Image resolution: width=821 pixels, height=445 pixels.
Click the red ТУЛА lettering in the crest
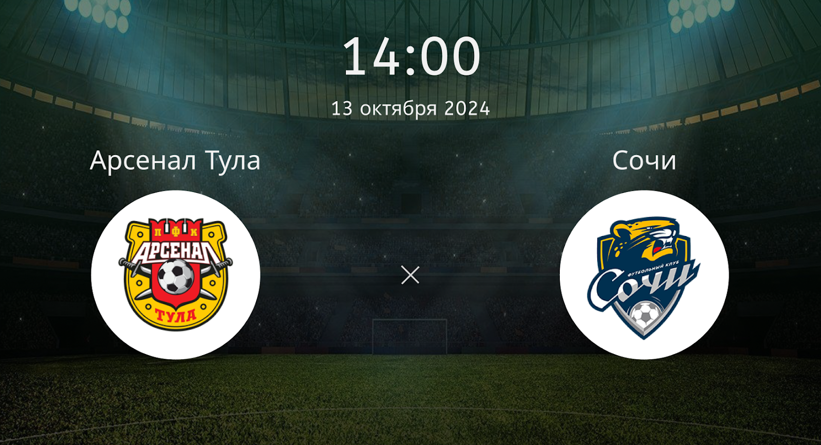pyautogui.click(x=175, y=314)
